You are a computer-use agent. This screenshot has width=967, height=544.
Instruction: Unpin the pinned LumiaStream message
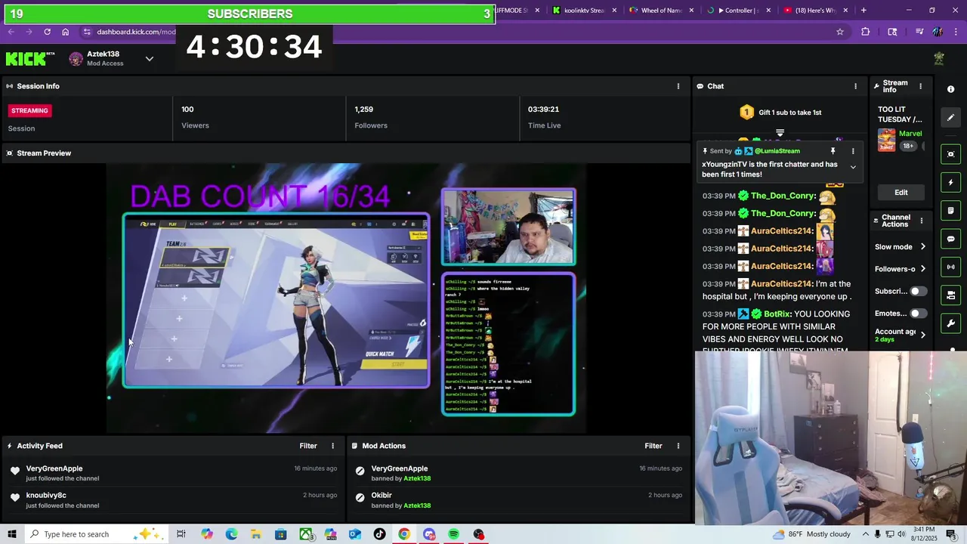833,151
